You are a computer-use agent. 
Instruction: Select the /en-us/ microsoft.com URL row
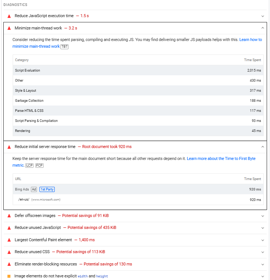pos(138,199)
